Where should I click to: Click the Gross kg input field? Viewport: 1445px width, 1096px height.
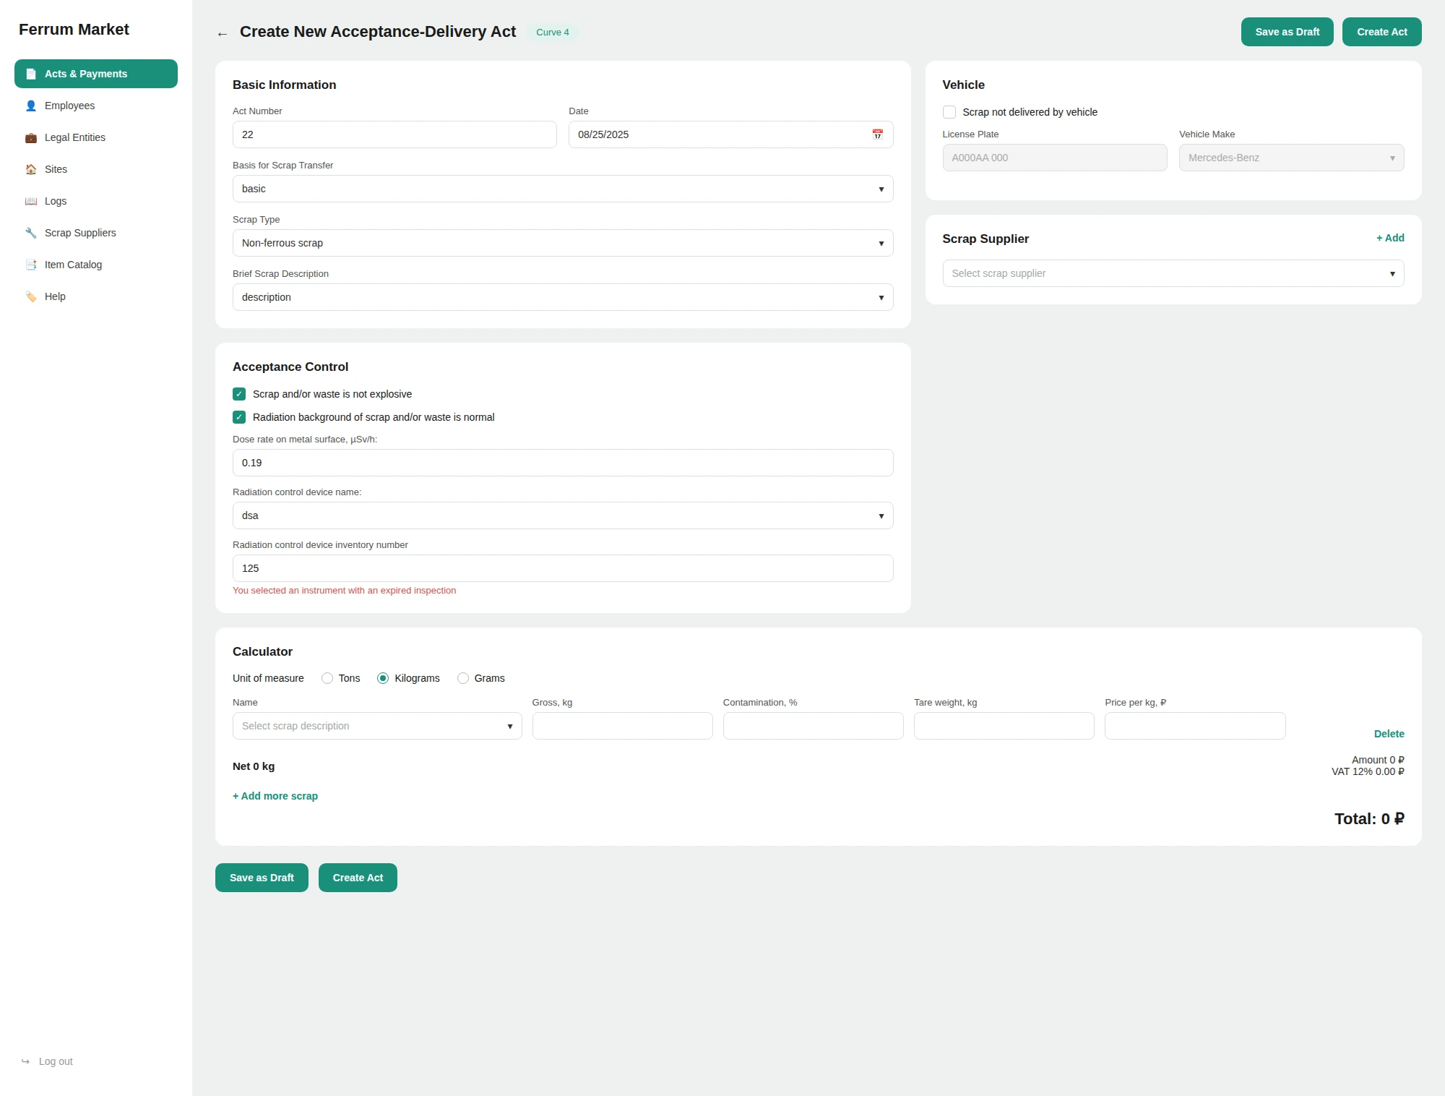click(x=622, y=726)
